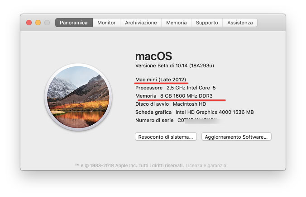Screen dimensions: 306x197
Task: Show the Supporto tab
Action: tap(207, 23)
